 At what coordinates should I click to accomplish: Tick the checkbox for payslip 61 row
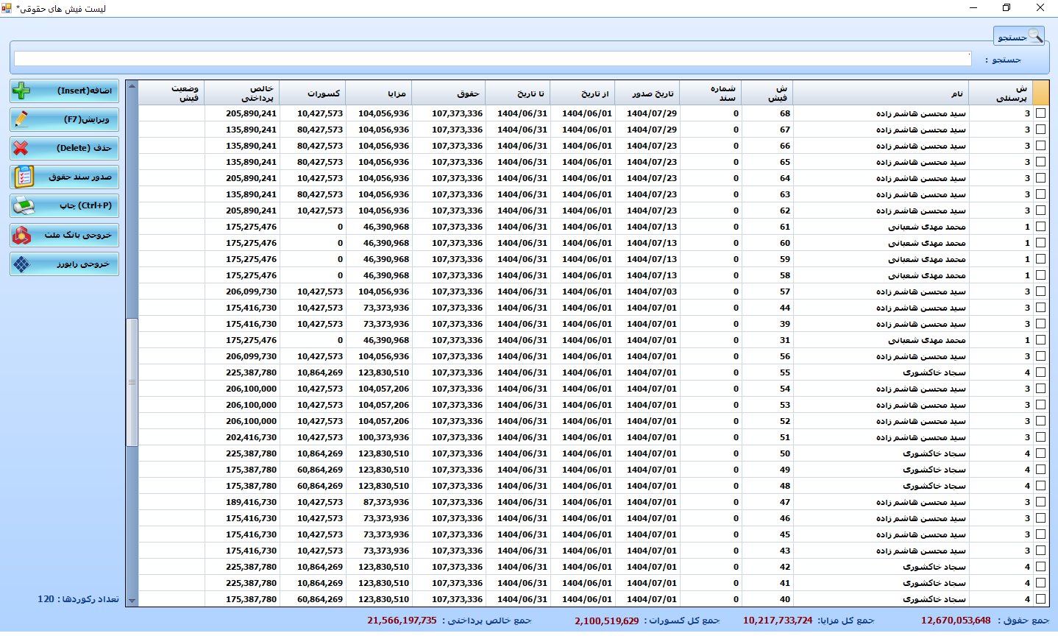pos(1040,227)
